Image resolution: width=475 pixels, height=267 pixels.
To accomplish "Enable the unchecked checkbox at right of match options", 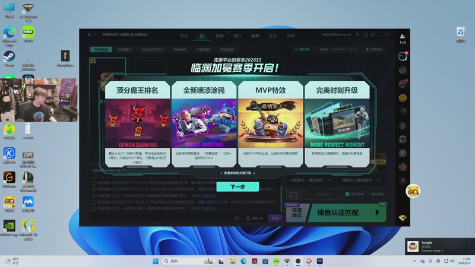I will coord(368,194).
